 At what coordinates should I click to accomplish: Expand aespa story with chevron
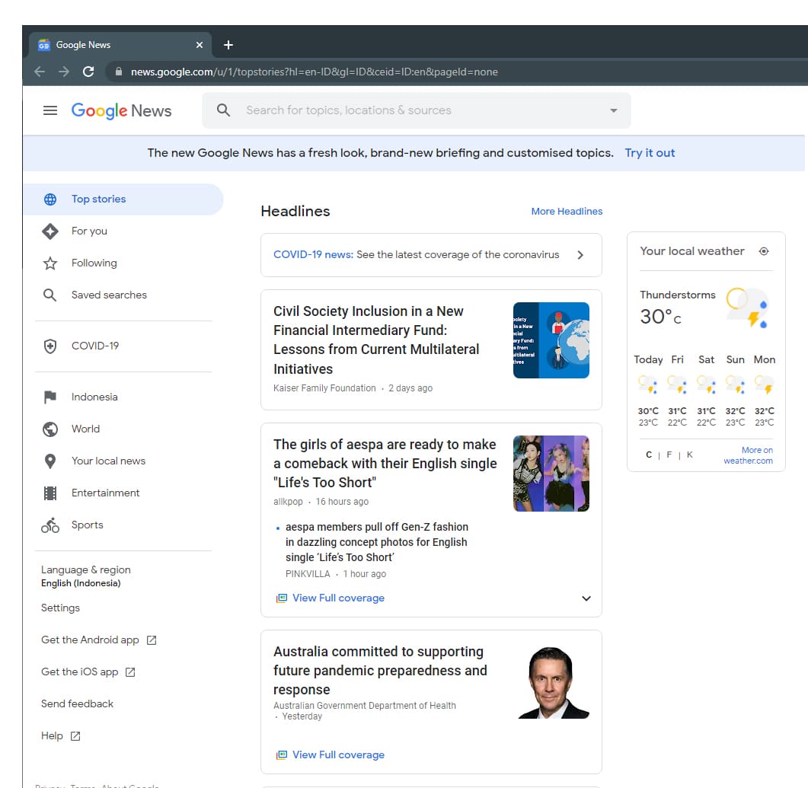(x=586, y=598)
